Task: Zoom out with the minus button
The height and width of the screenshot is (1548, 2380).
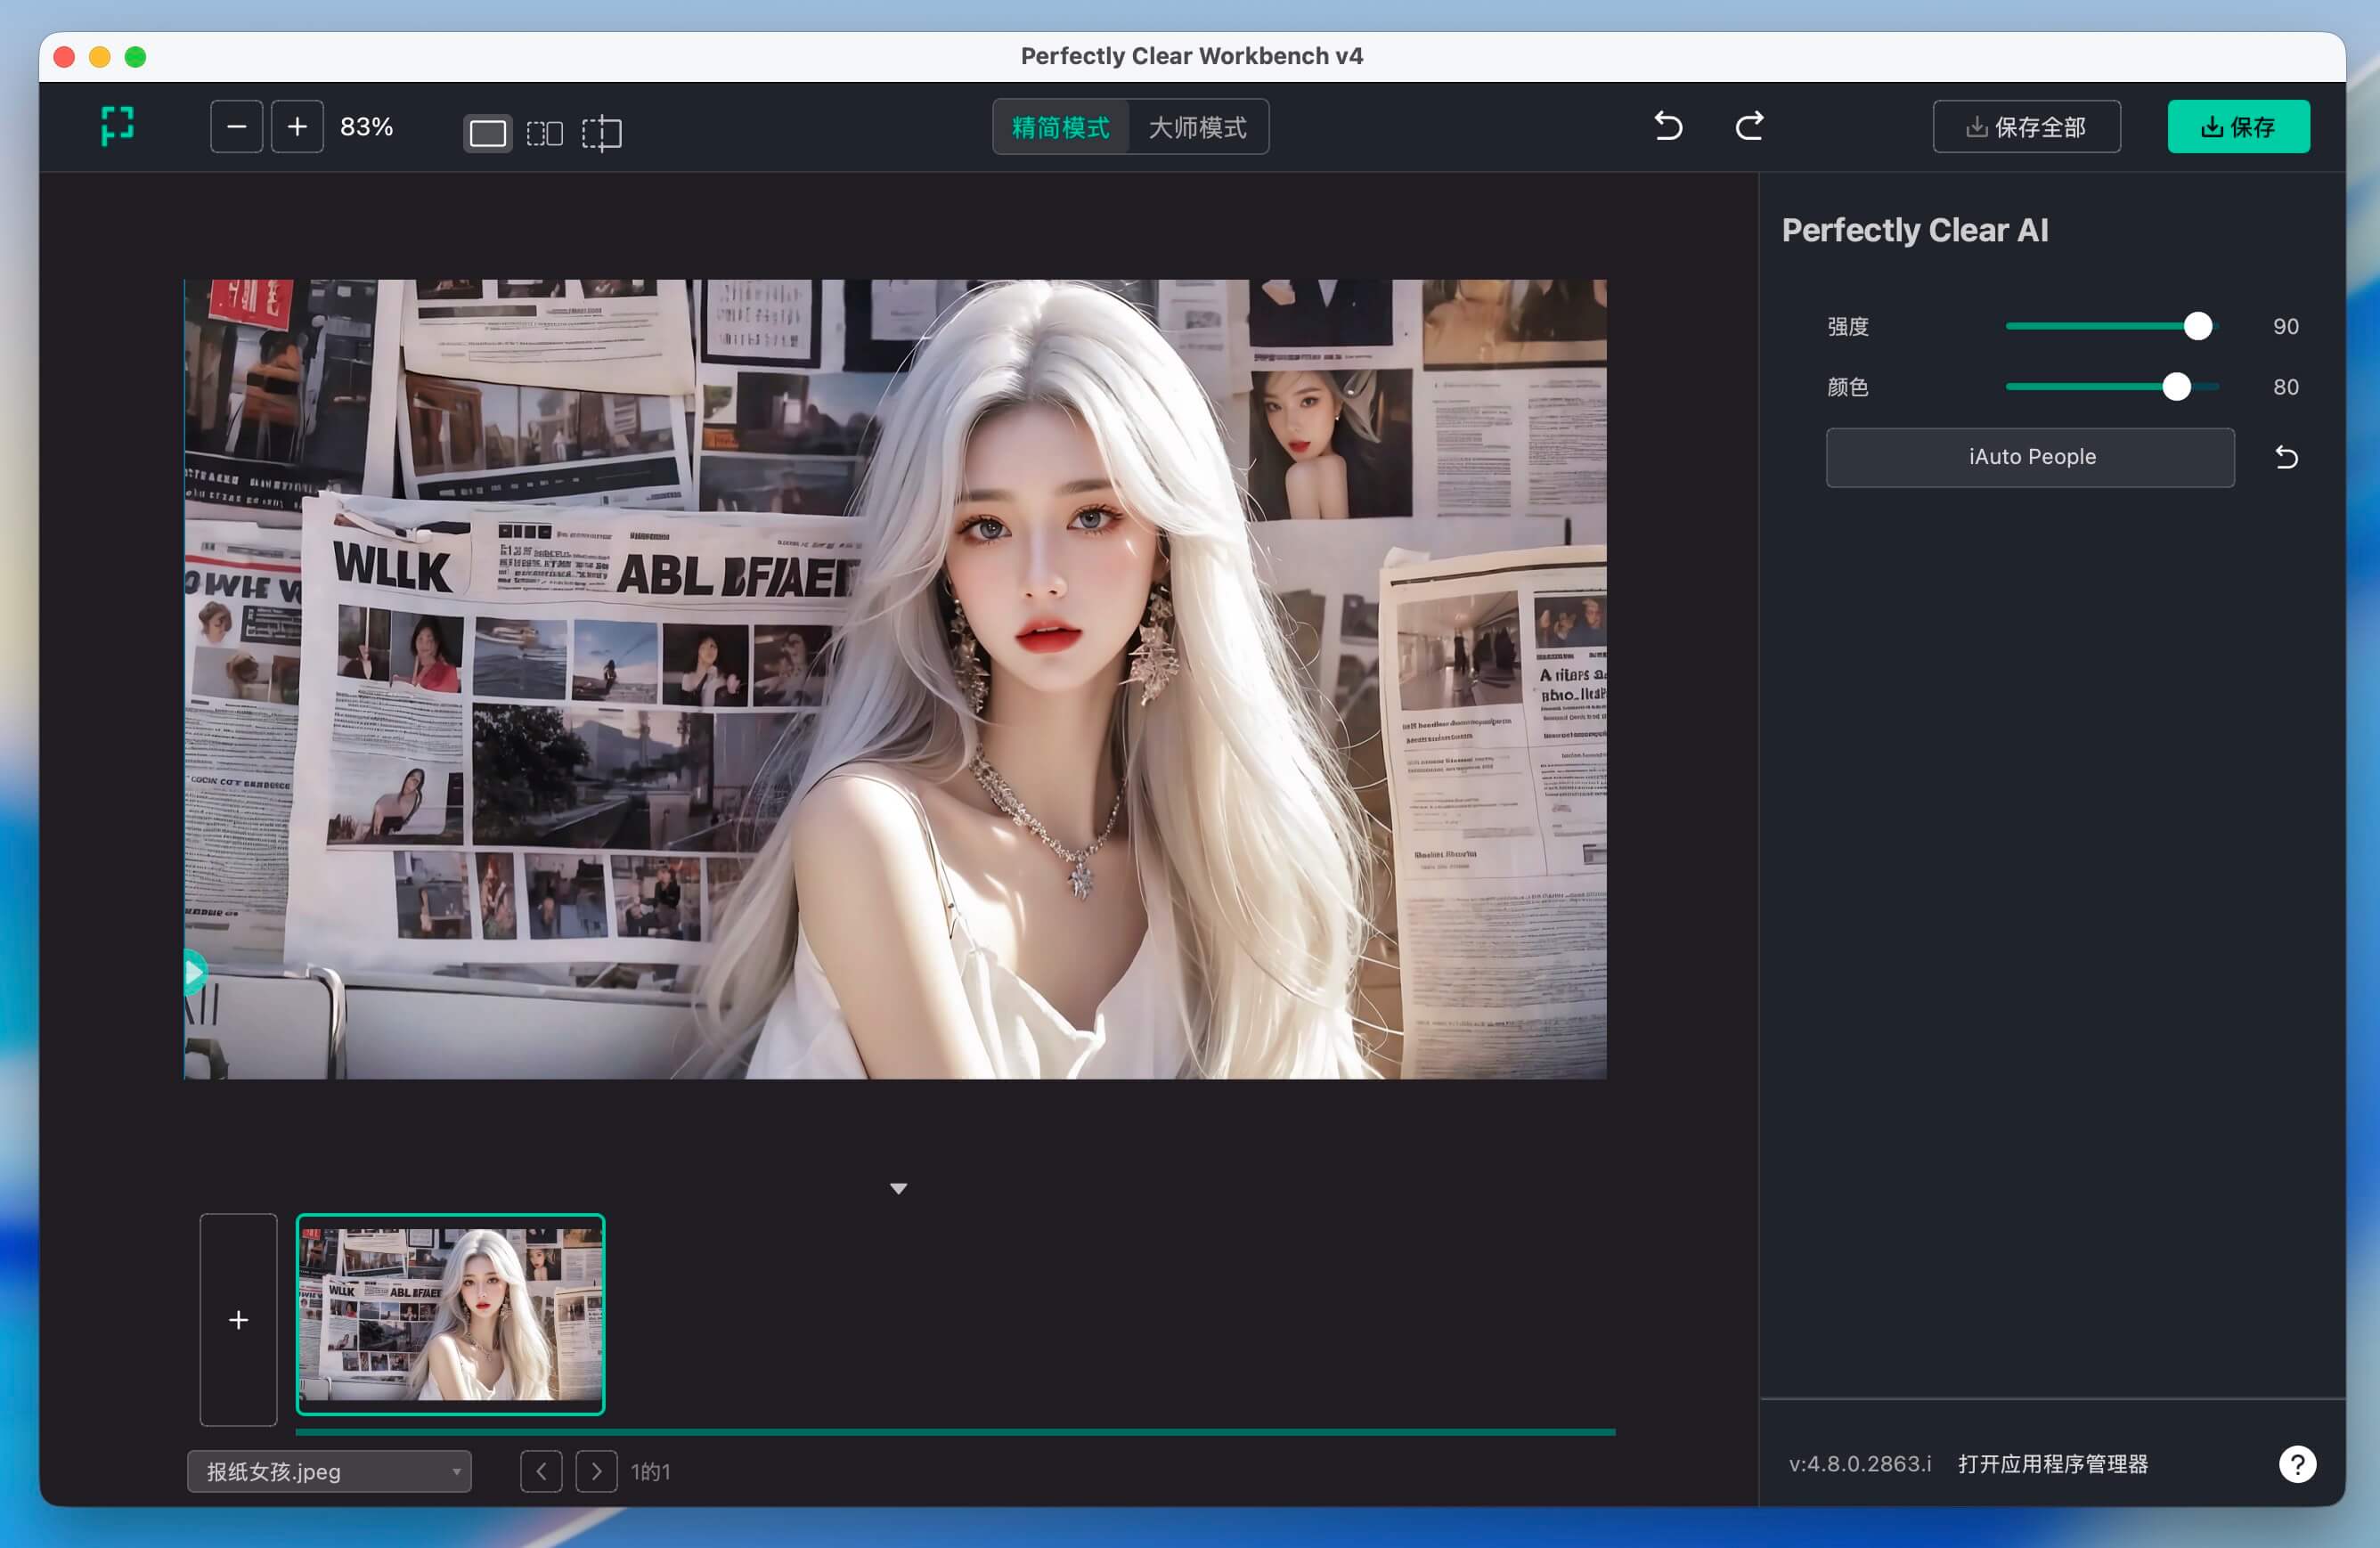Action: (x=236, y=127)
